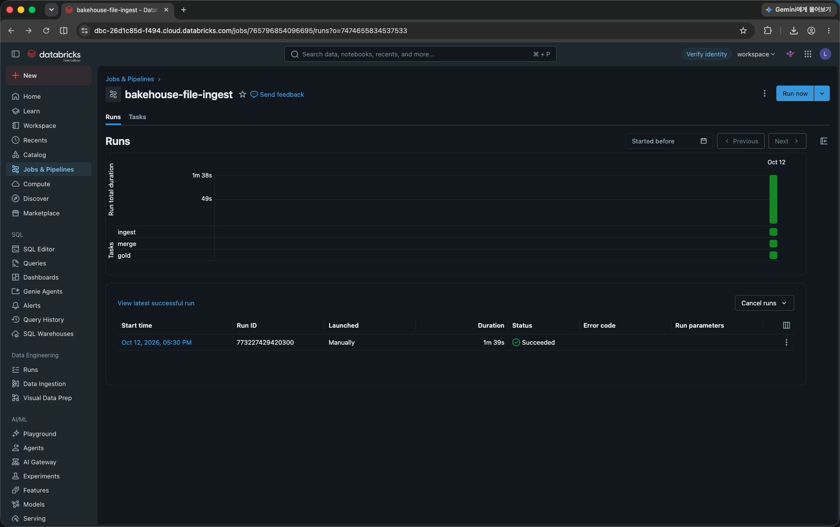Toggle the sidebar collapse icon
Image resolution: width=840 pixels, height=527 pixels.
pos(16,54)
